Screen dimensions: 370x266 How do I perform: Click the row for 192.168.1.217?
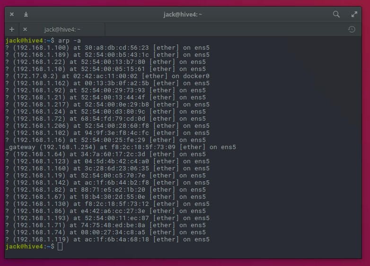[107, 104]
